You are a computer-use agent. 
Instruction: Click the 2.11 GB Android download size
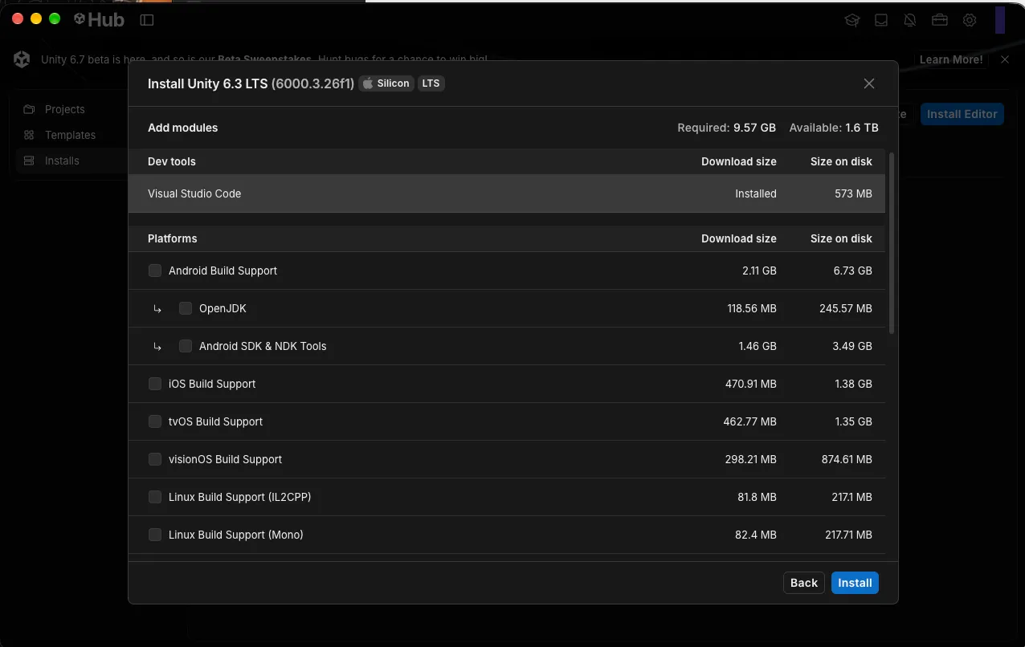tap(759, 271)
